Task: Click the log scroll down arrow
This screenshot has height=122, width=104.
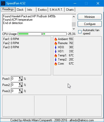Action: coord(74,29)
